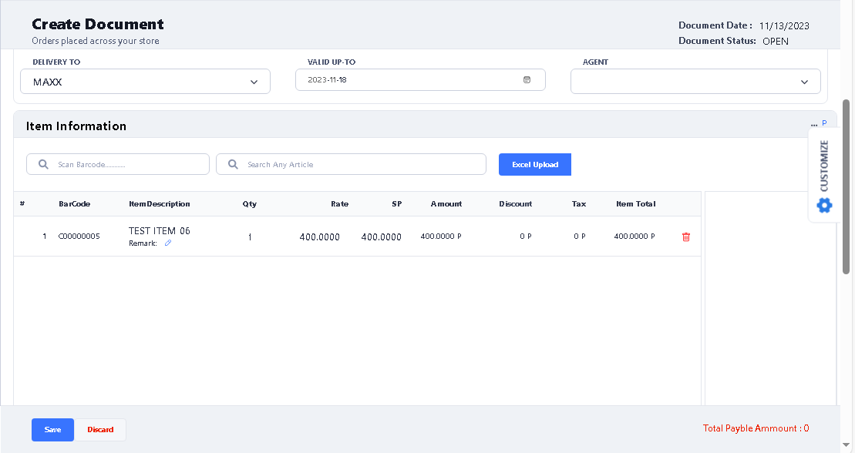Click the Discount column header
This screenshot has height=453, width=855.
515,204
